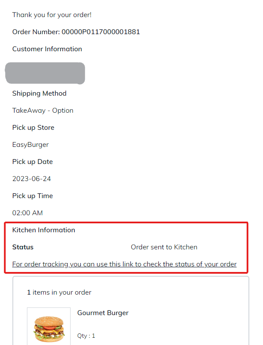263x345 pixels.
Task: Select the EasyBurger store name
Action: [x=30, y=145]
